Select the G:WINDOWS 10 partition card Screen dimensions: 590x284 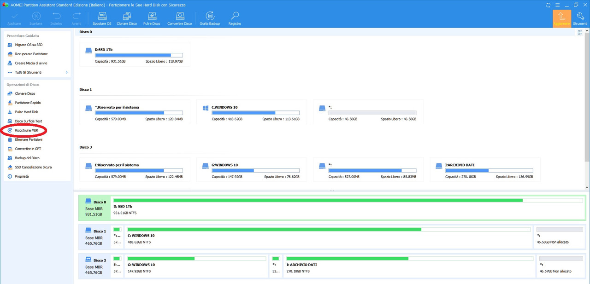(251, 170)
